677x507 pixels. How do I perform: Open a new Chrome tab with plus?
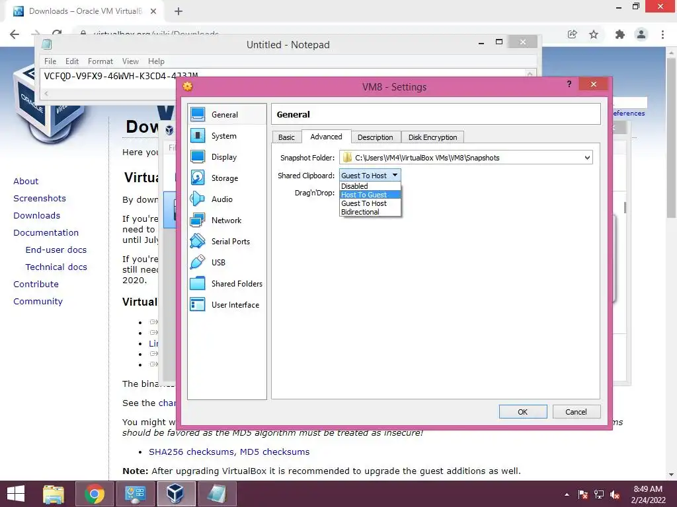coord(179,11)
